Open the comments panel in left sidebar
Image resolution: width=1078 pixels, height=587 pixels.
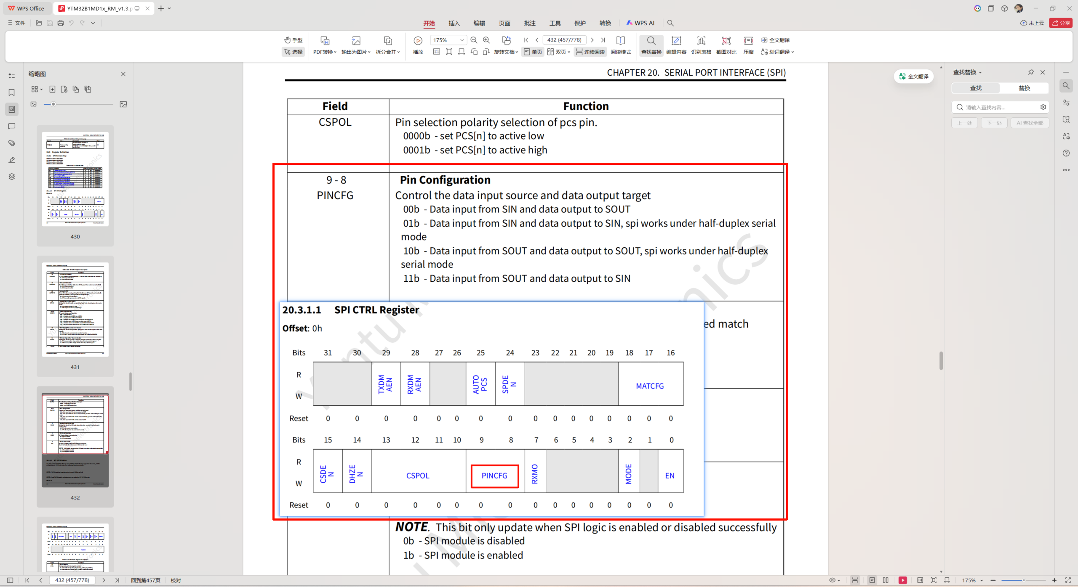click(12, 126)
